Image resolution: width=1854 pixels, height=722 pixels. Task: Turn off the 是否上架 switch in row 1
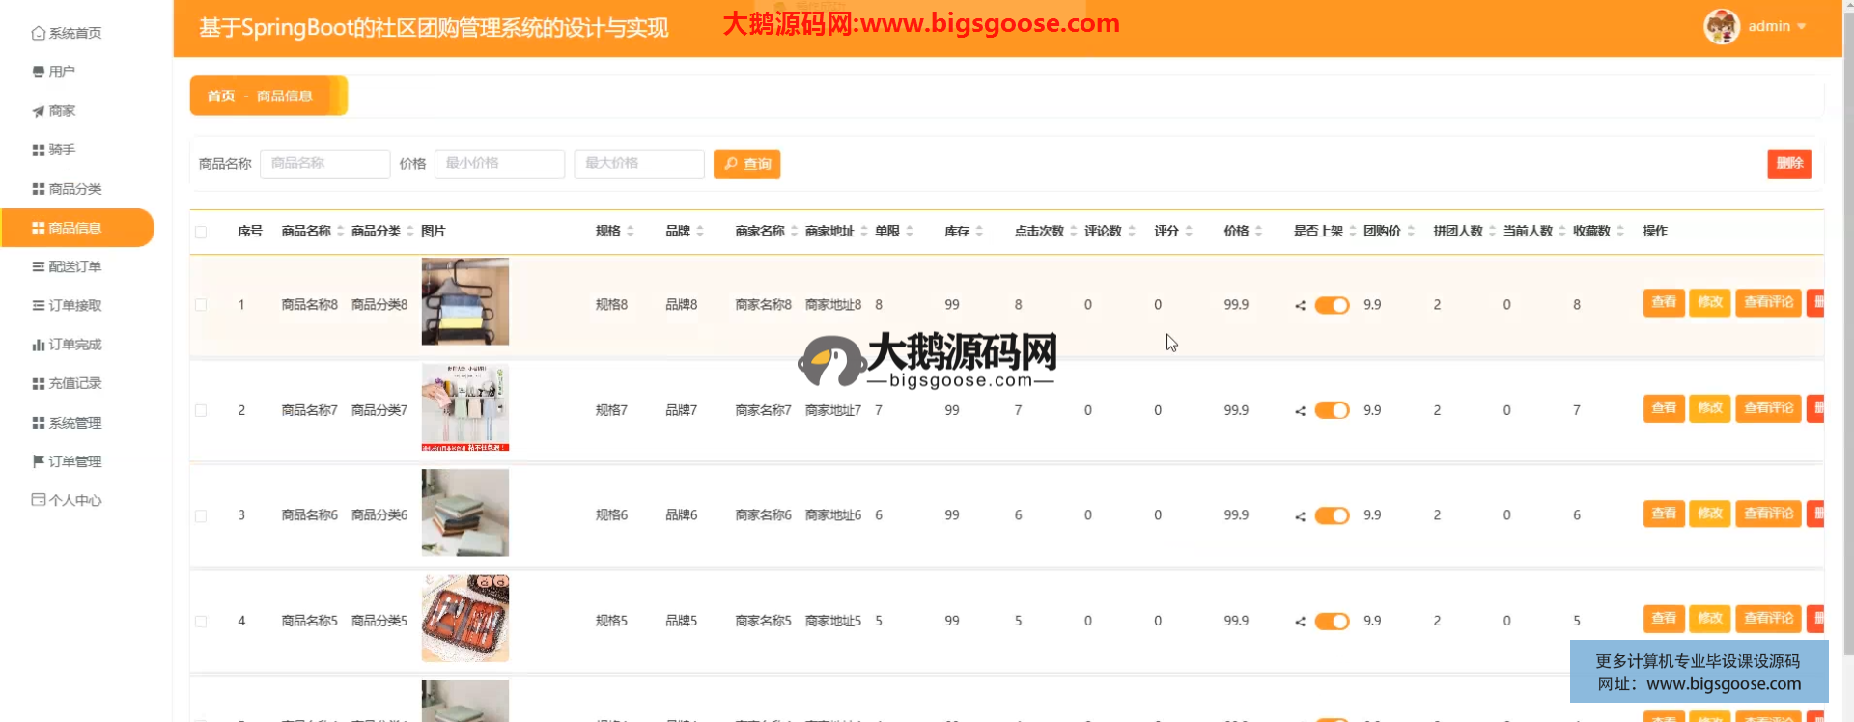point(1332,306)
